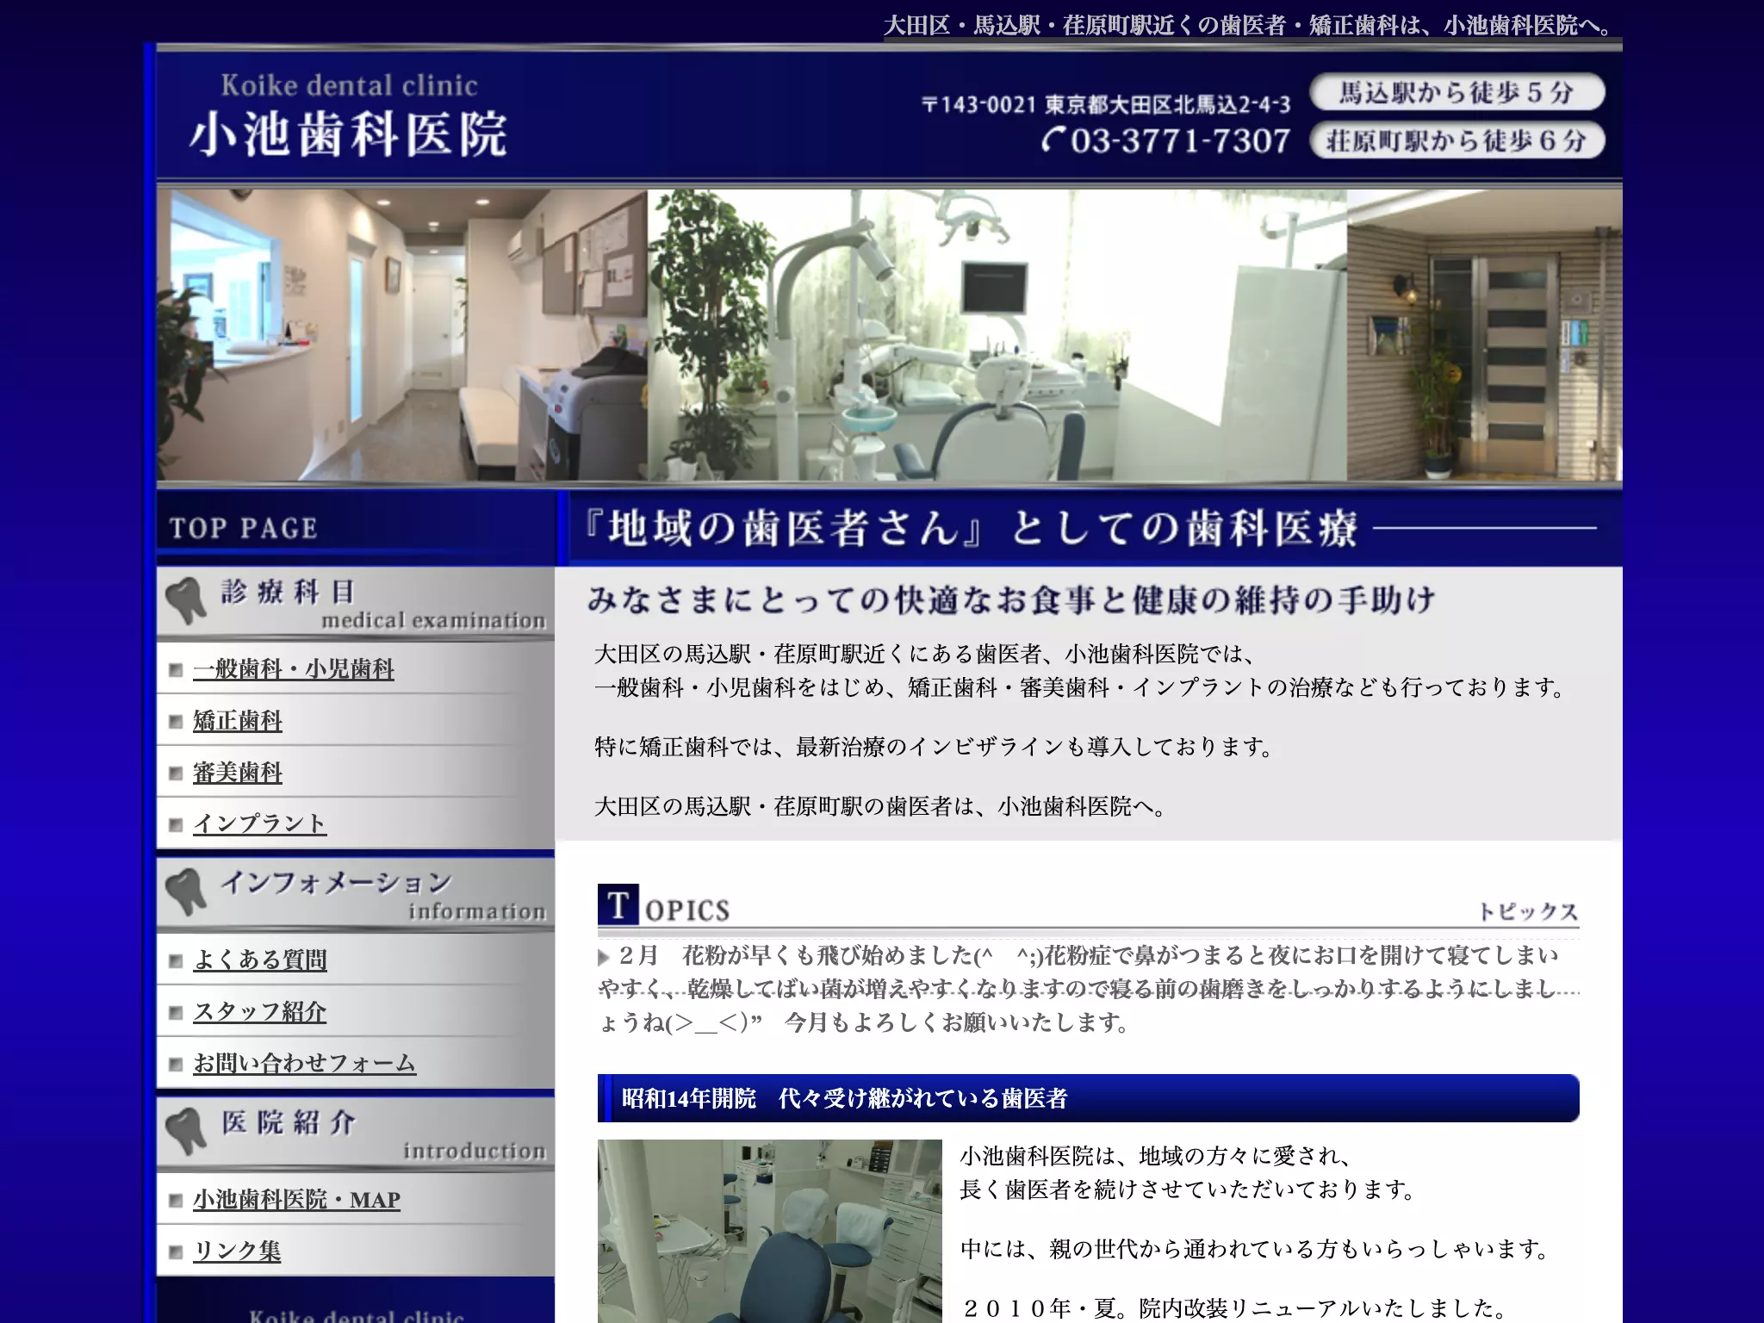Click the square bullet beside よくある質問
This screenshot has width=1764, height=1323.
click(176, 960)
